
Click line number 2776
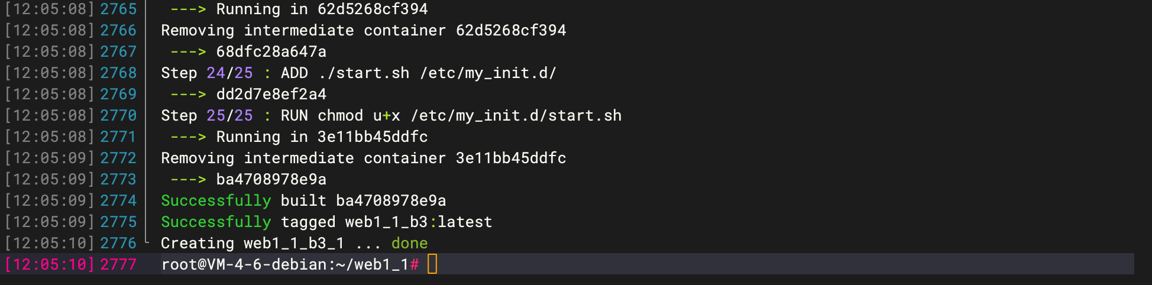click(118, 243)
